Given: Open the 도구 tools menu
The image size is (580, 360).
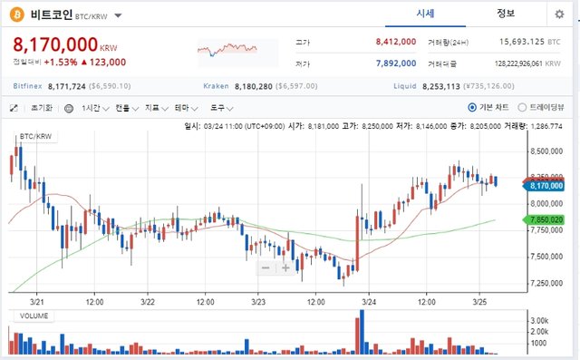Looking at the screenshot, I should [x=221, y=108].
